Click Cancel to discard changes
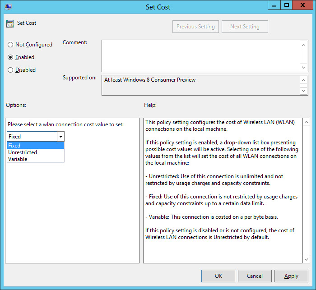Viewport: 316px width, 290px height. 255,276
